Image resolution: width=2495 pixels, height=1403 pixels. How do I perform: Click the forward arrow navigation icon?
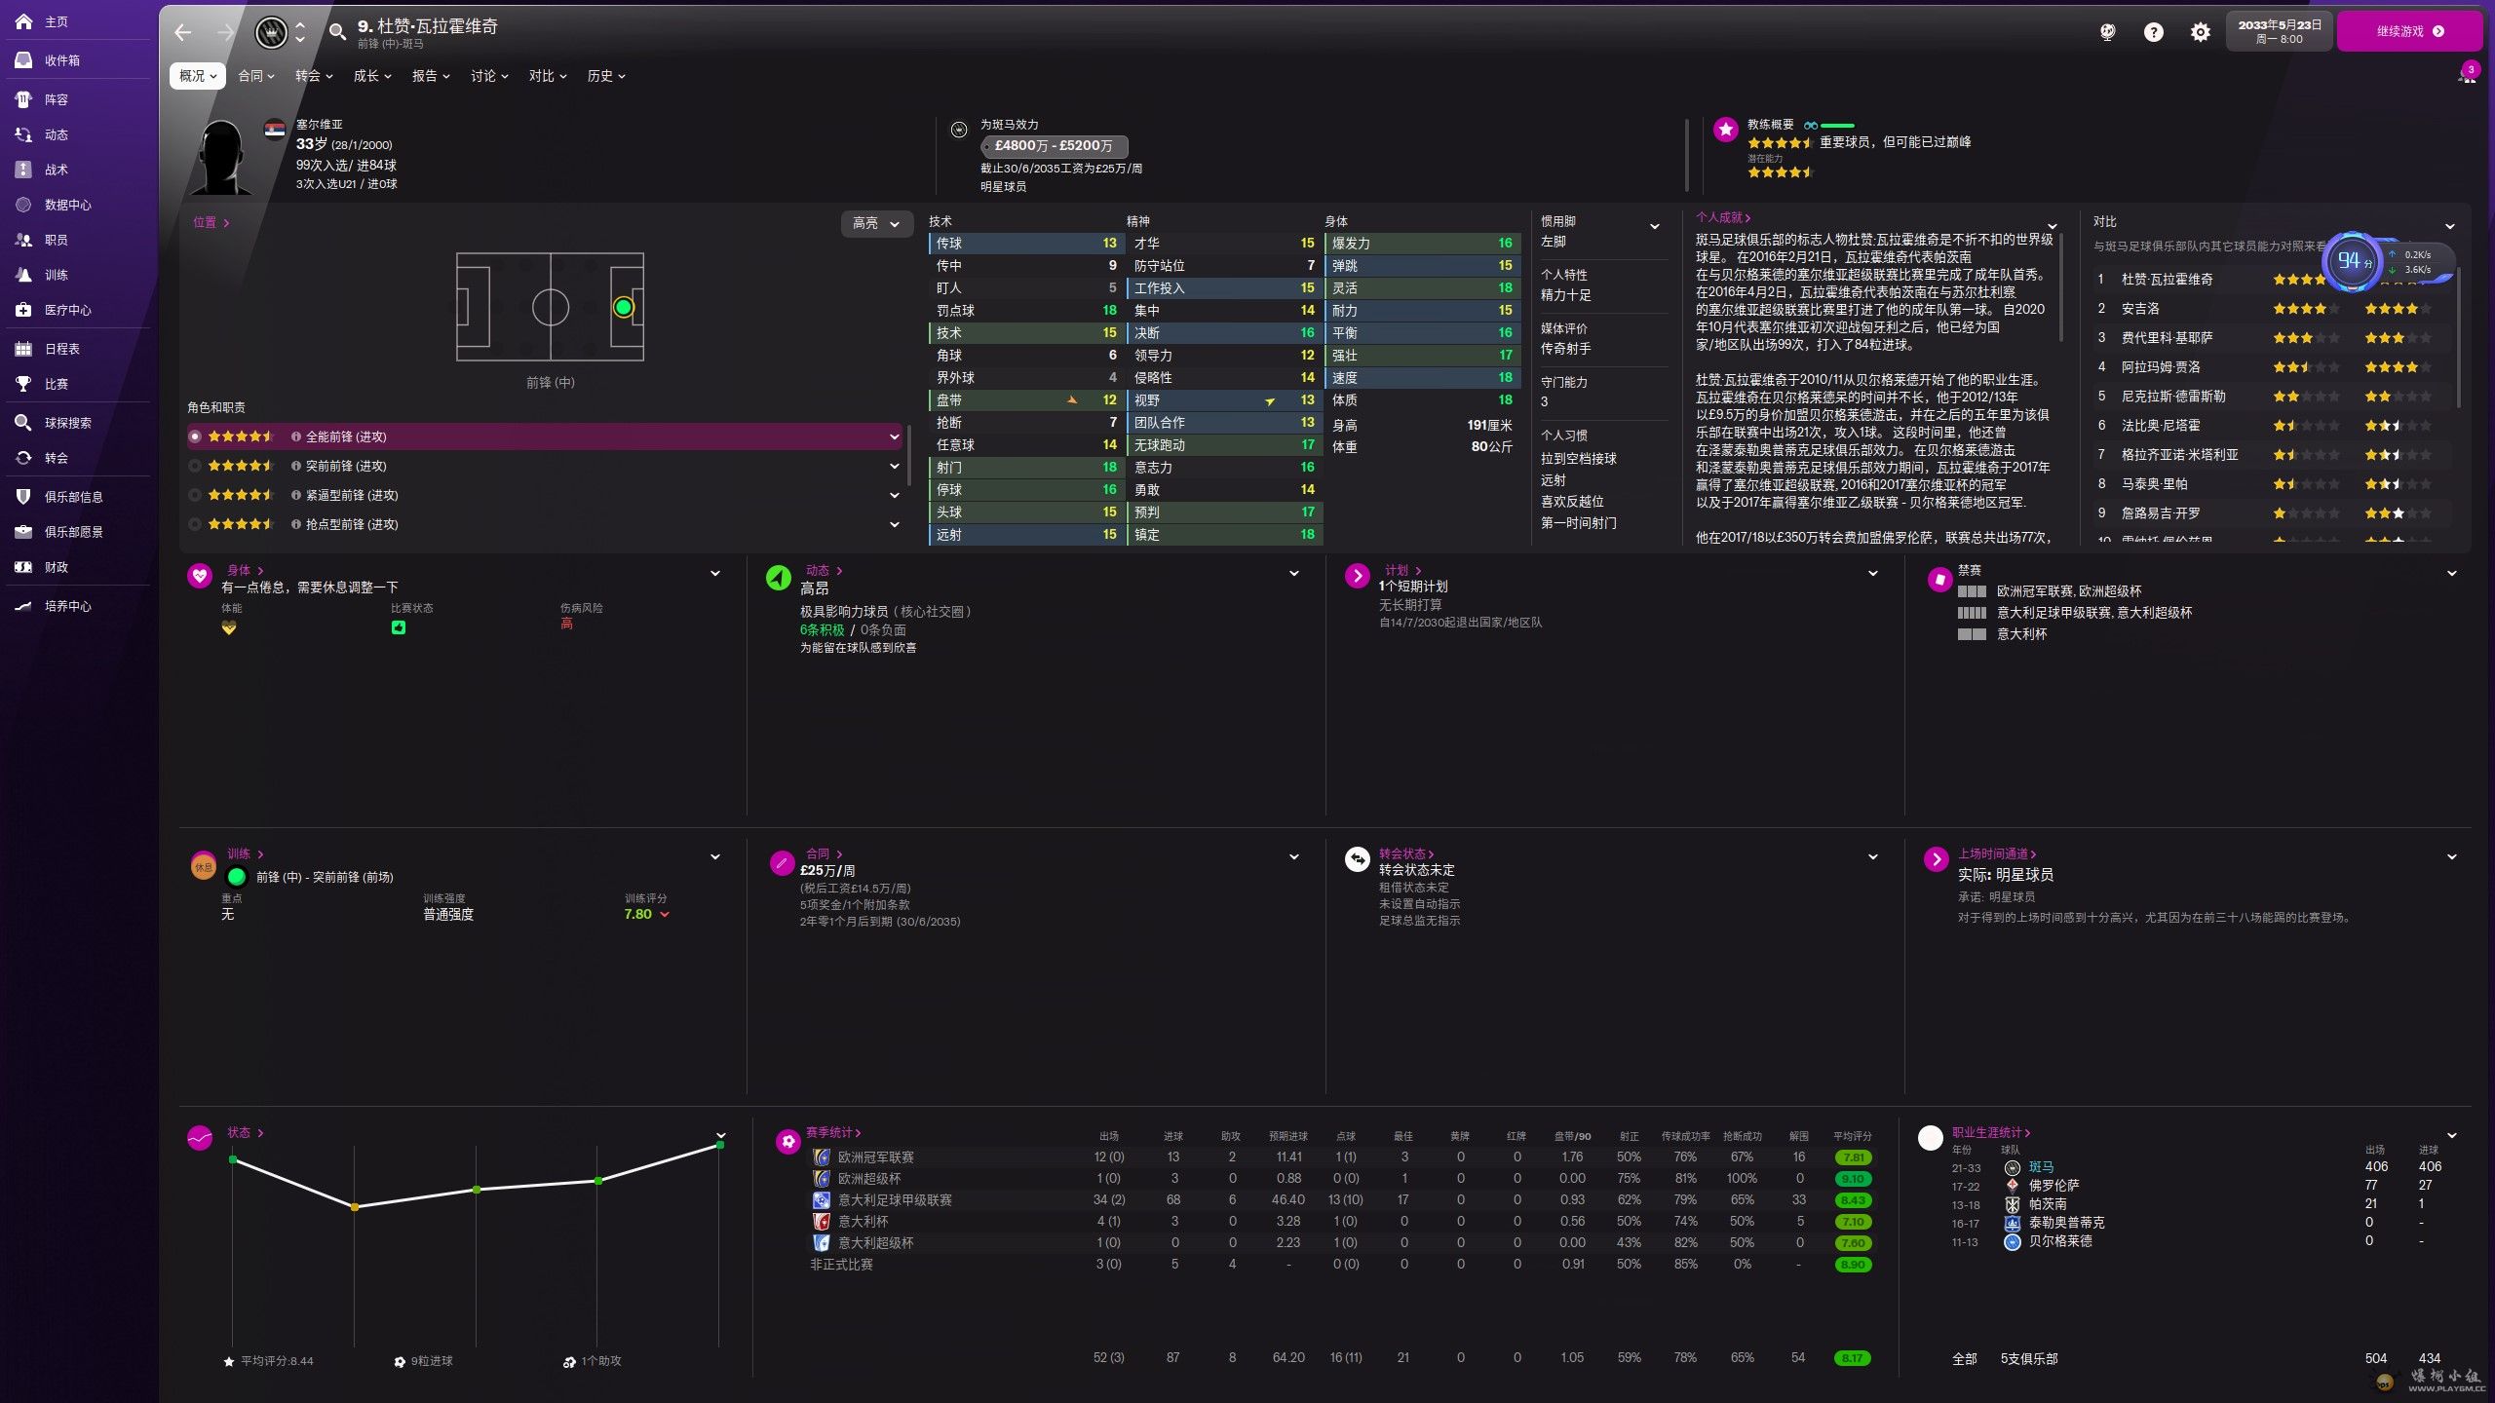click(x=225, y=32)
